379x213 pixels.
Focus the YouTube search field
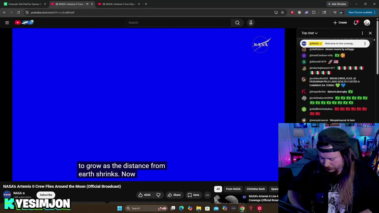tap(179, 22)
